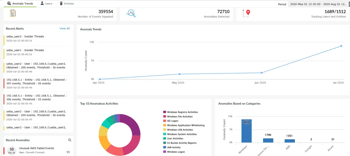The width and height of the screenshot is (350, 156).
Task: Click the Jun 2020 point on trend line
Action: (x=261, y=73)
